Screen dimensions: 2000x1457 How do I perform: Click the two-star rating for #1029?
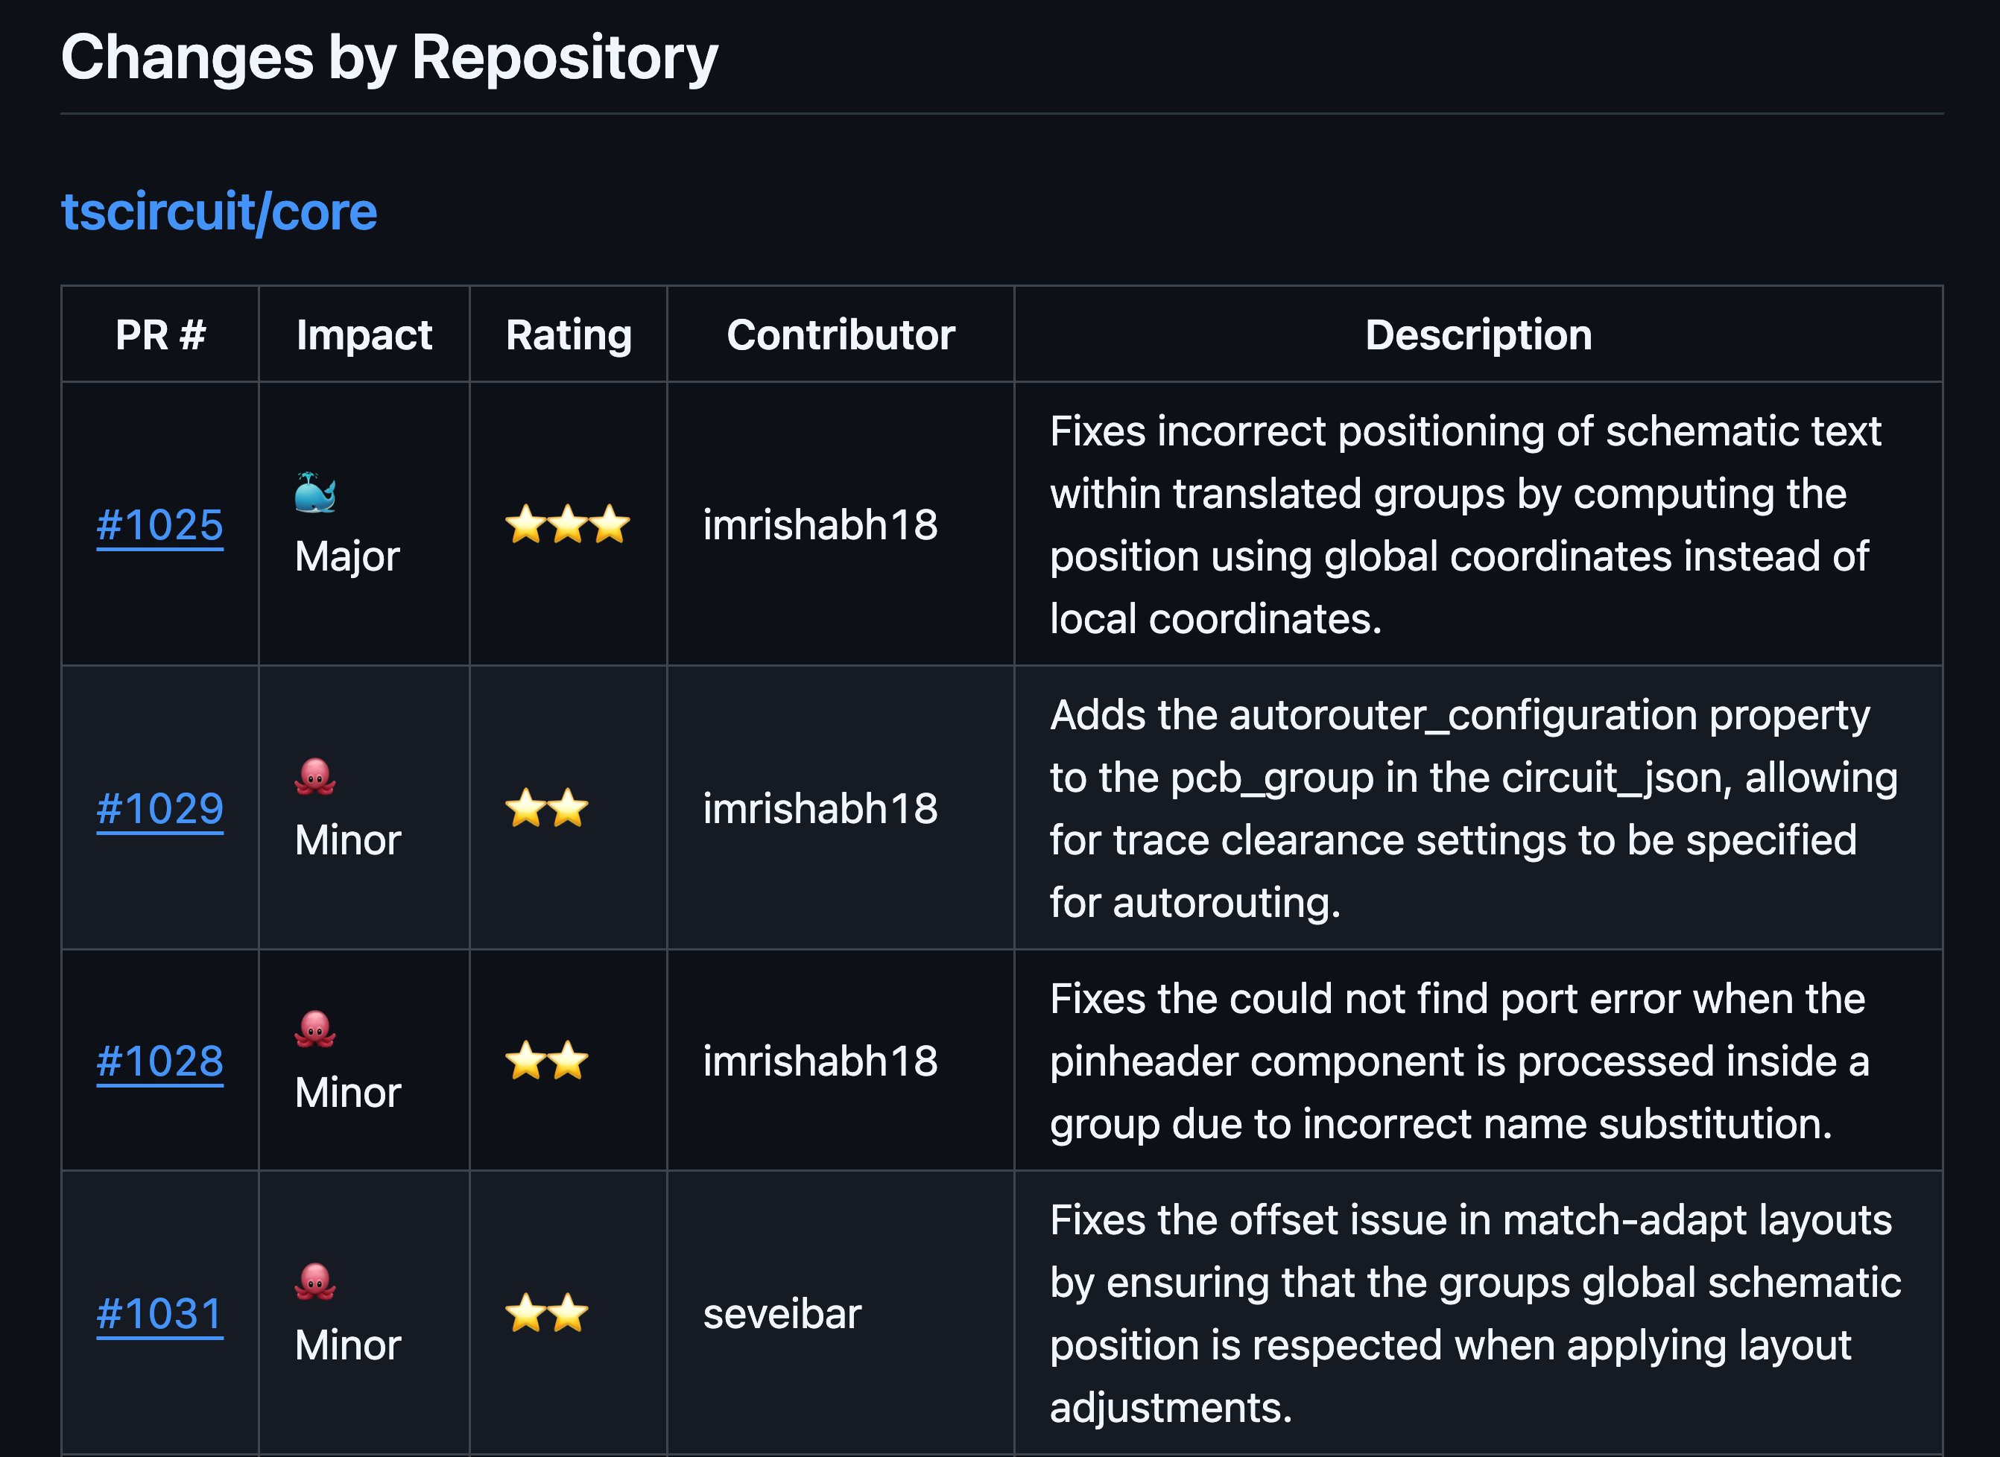point(546,809)
